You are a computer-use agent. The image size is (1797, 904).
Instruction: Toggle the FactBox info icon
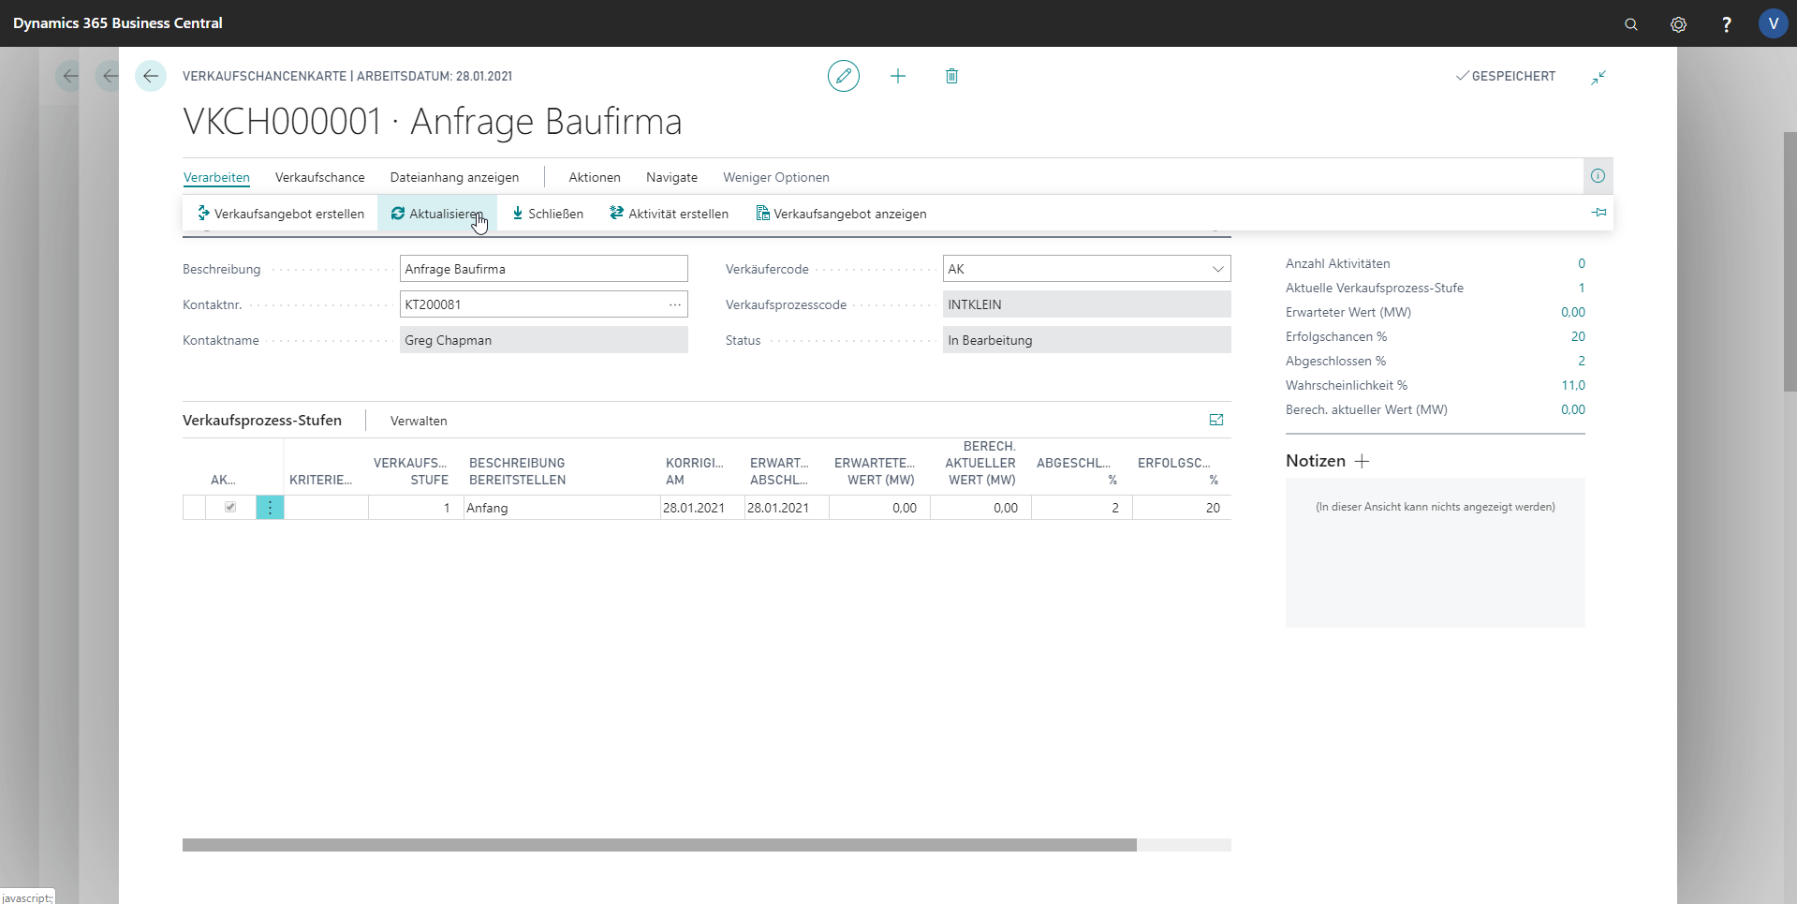(1598, 176)
